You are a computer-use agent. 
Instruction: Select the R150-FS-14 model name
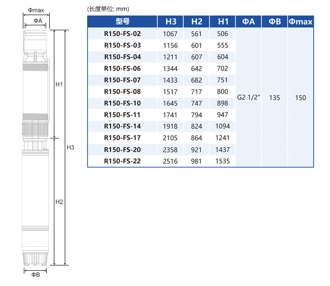(122, 126)
